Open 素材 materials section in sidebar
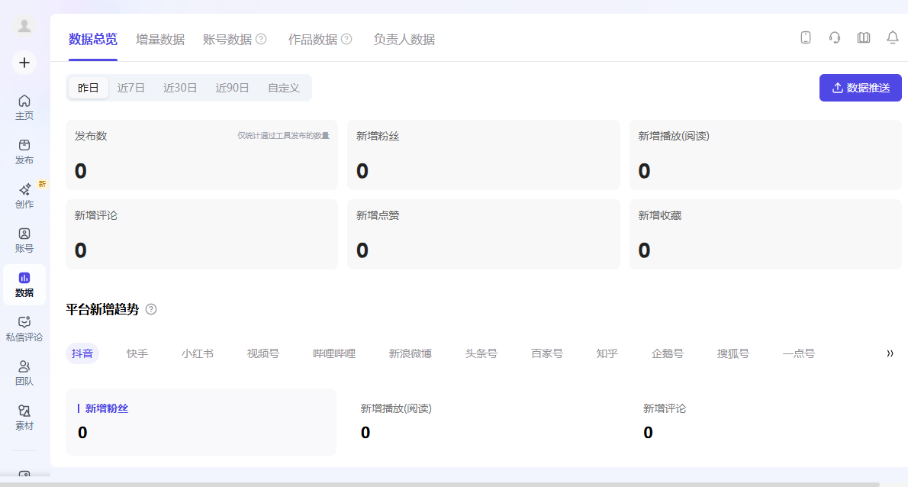The width and height of the screenshot is (908, 487). tap(24, 418)
